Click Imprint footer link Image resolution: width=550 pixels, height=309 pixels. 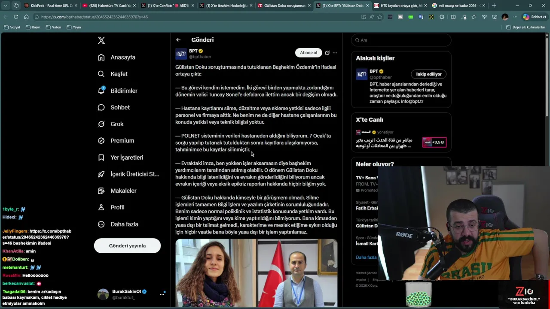tap(361, 280)
